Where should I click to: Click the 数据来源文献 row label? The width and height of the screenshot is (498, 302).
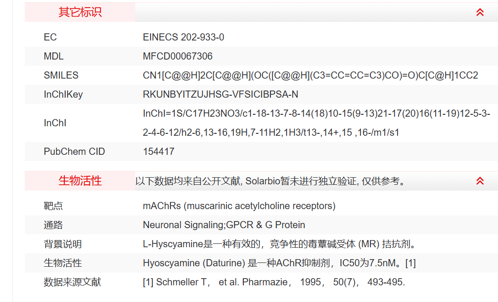72,282
